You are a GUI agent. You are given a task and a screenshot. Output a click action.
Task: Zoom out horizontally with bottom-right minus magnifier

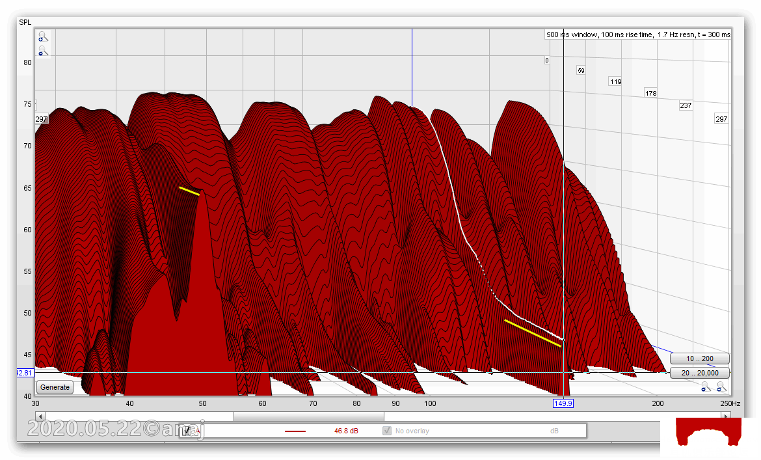(706, 386)
